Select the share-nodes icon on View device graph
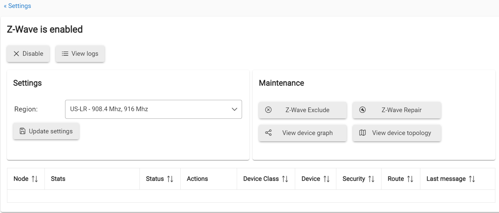The height and width of the screenshot is (213, 499). click(269, 133)
